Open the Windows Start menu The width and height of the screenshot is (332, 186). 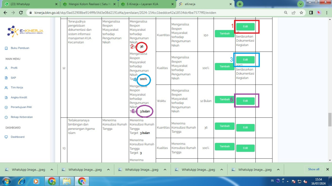click(6, 181)
